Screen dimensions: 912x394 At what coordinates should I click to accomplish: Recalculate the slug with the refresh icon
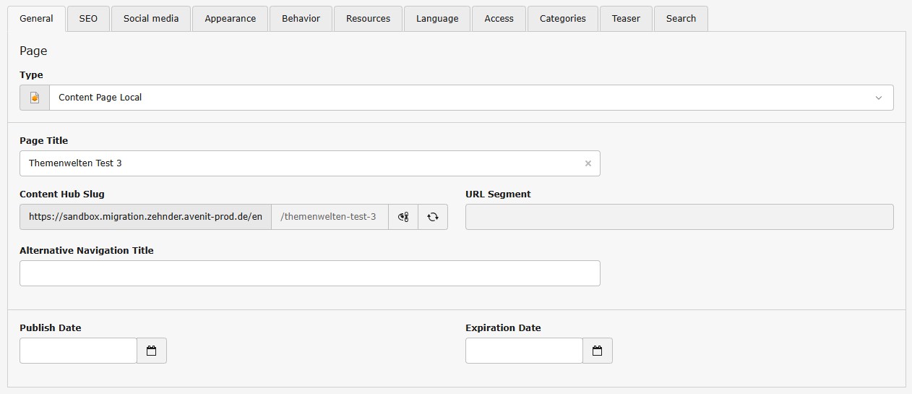(x=433, y=217)
